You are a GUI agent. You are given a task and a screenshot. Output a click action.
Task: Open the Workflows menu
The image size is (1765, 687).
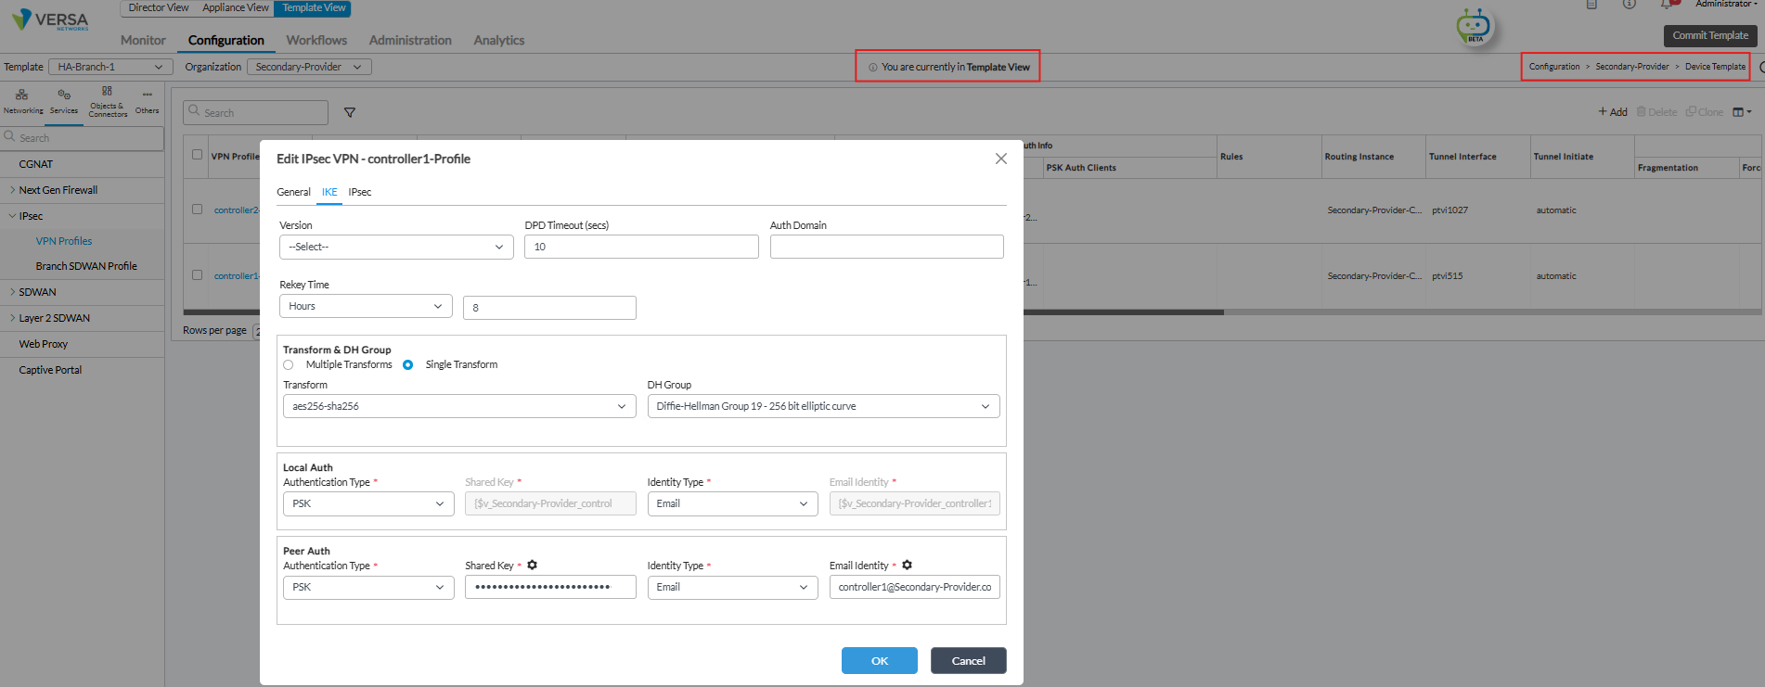pos(316,40)
